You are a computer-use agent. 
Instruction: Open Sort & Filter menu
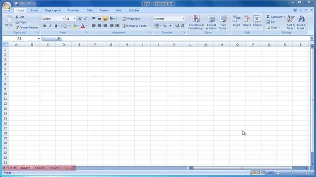[291, 23]
